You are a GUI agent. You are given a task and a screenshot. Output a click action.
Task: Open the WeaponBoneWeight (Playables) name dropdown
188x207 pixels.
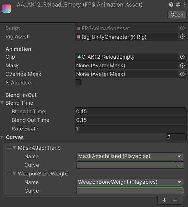[130, 182]
